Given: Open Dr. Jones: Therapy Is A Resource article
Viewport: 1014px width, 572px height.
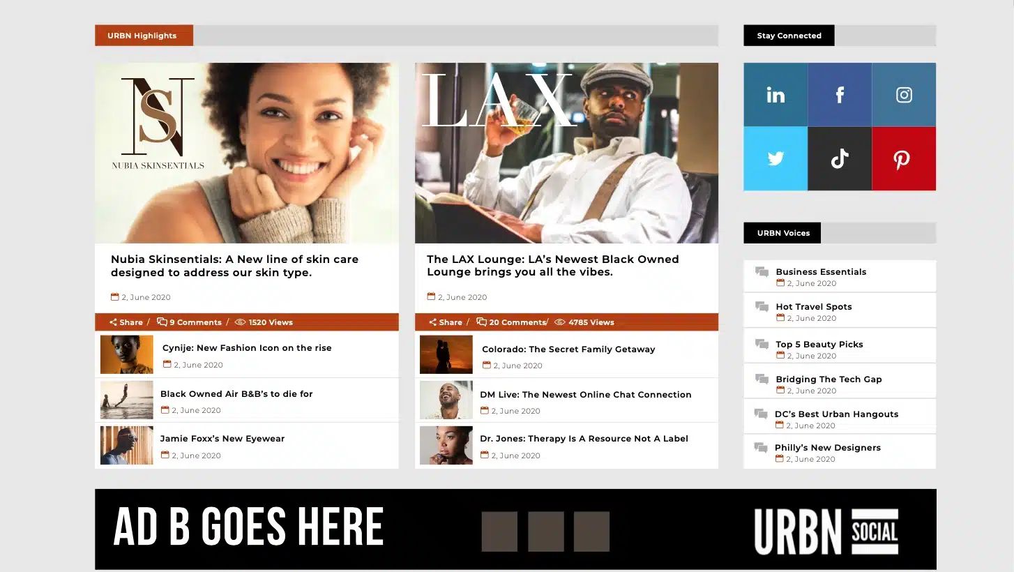Looking at the screenshot, I should (x=584, y=439).
